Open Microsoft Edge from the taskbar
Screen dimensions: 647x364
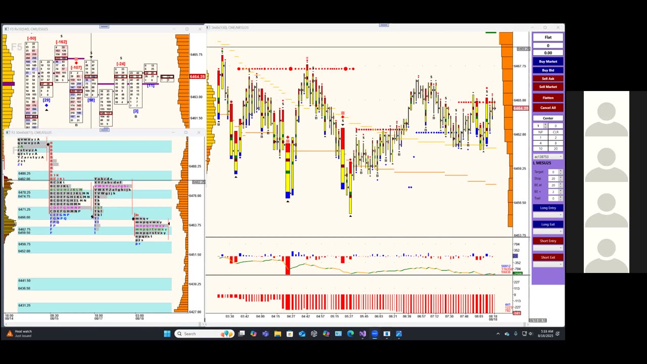(x=350, y=334)
